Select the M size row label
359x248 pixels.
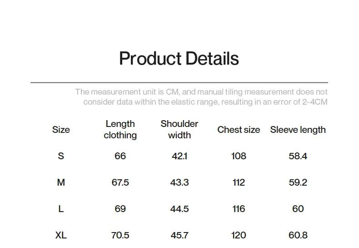61,182
